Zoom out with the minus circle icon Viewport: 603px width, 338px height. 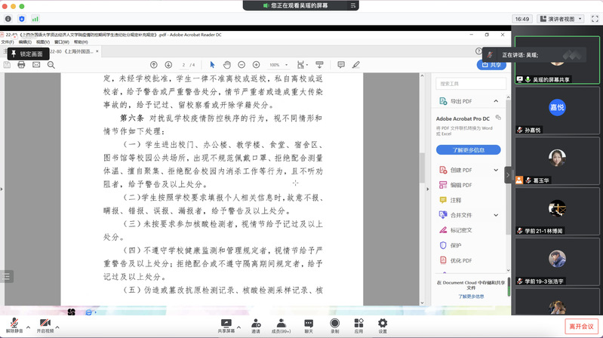click(242, 65)
